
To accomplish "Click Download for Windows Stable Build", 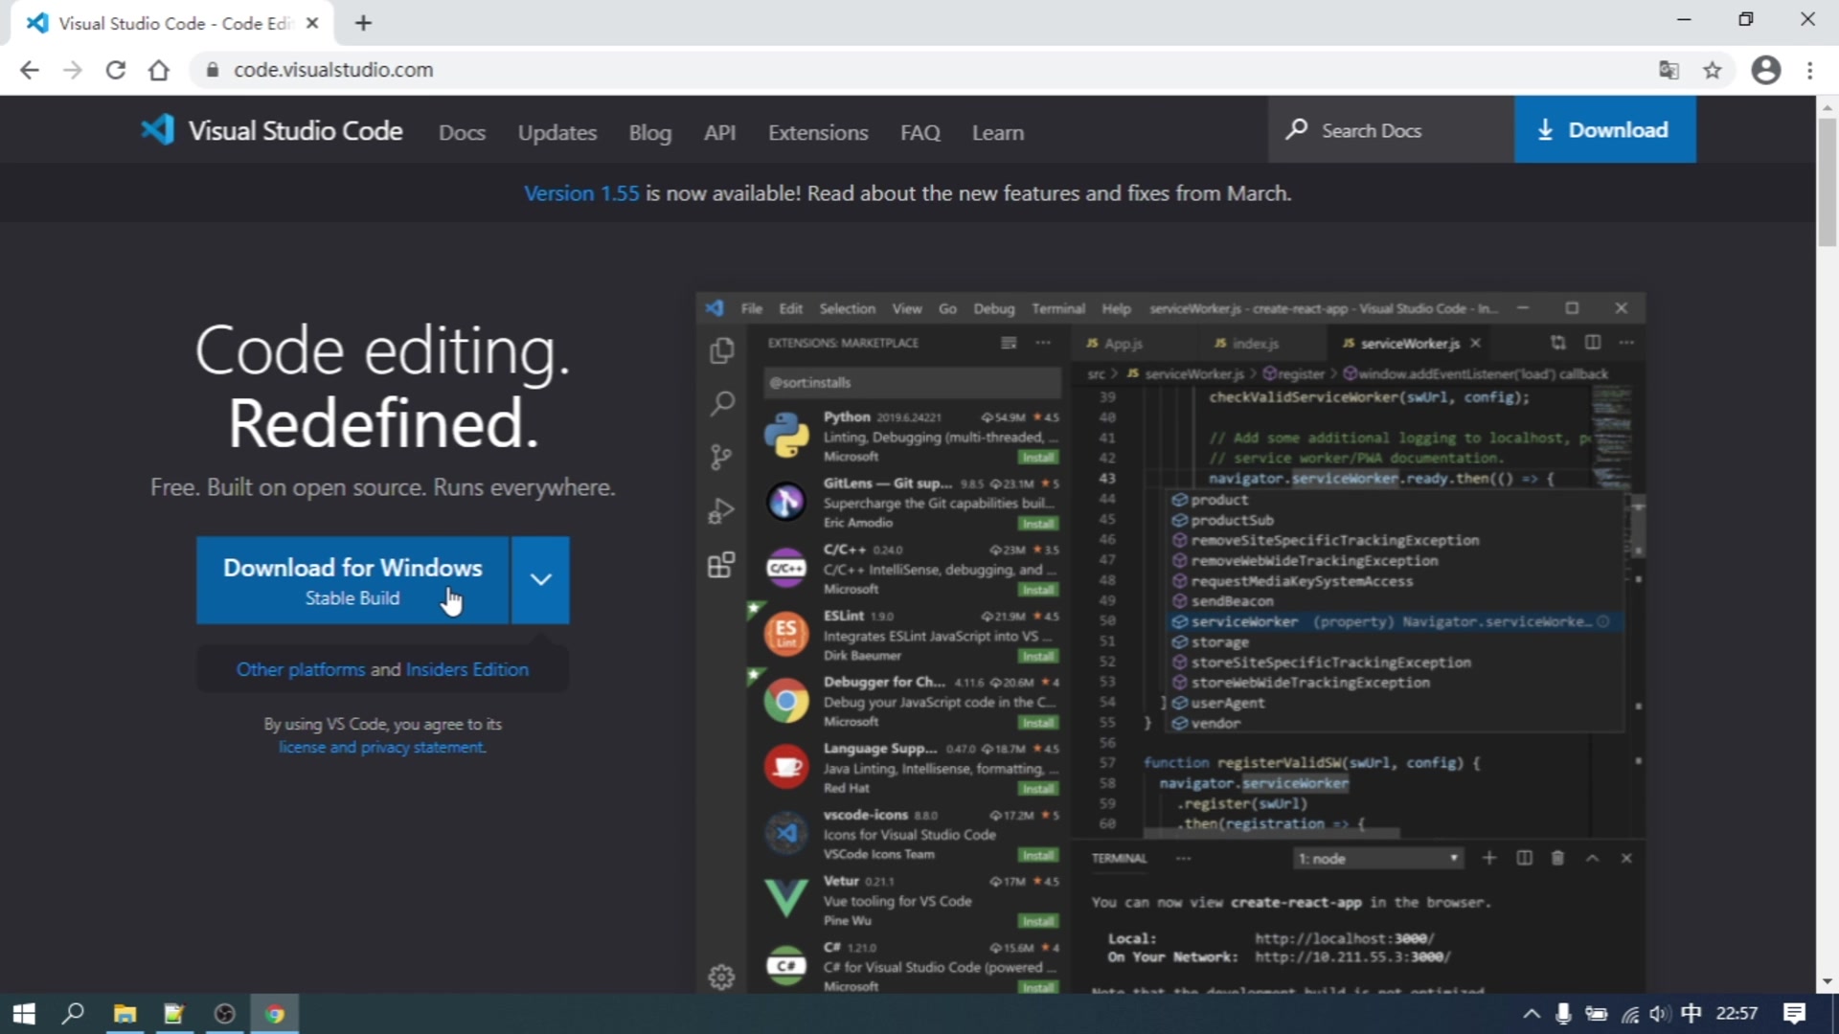I will click(352, 580).
